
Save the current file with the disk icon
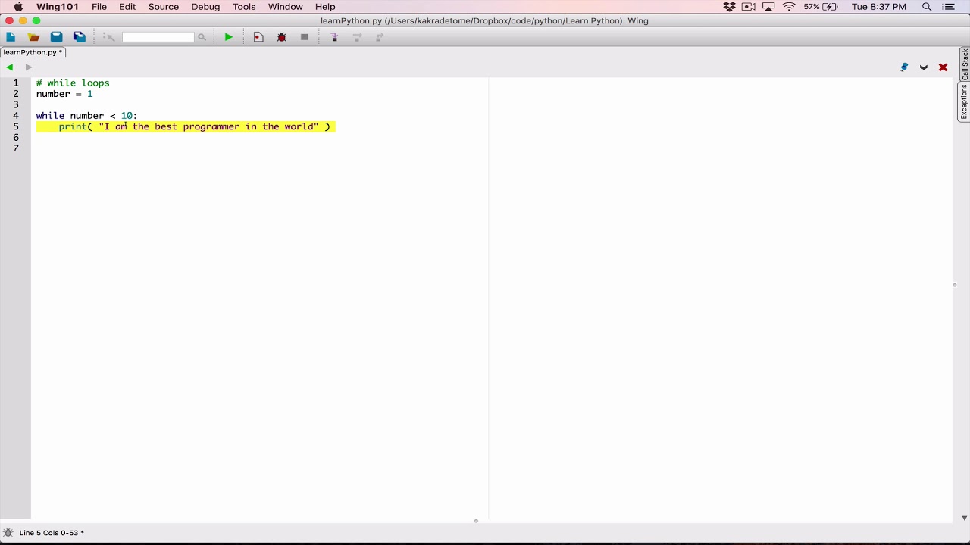pos(56,37)
